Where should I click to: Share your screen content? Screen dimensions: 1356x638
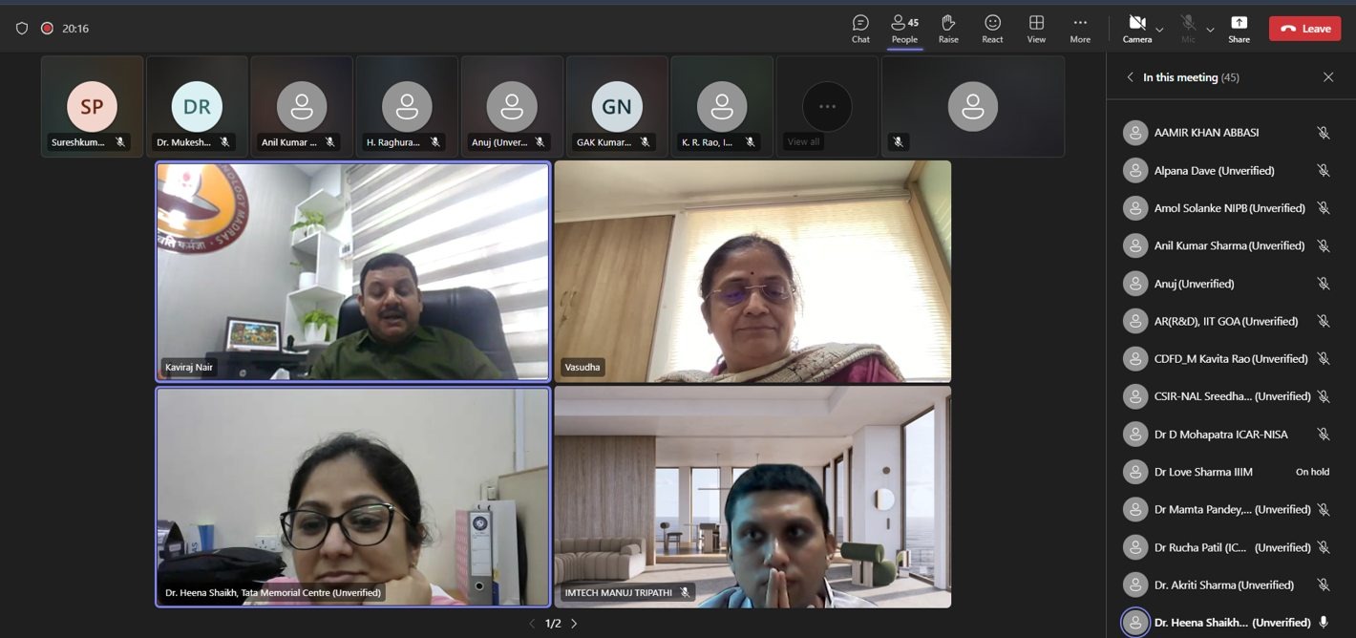[x=1239, y=28]
